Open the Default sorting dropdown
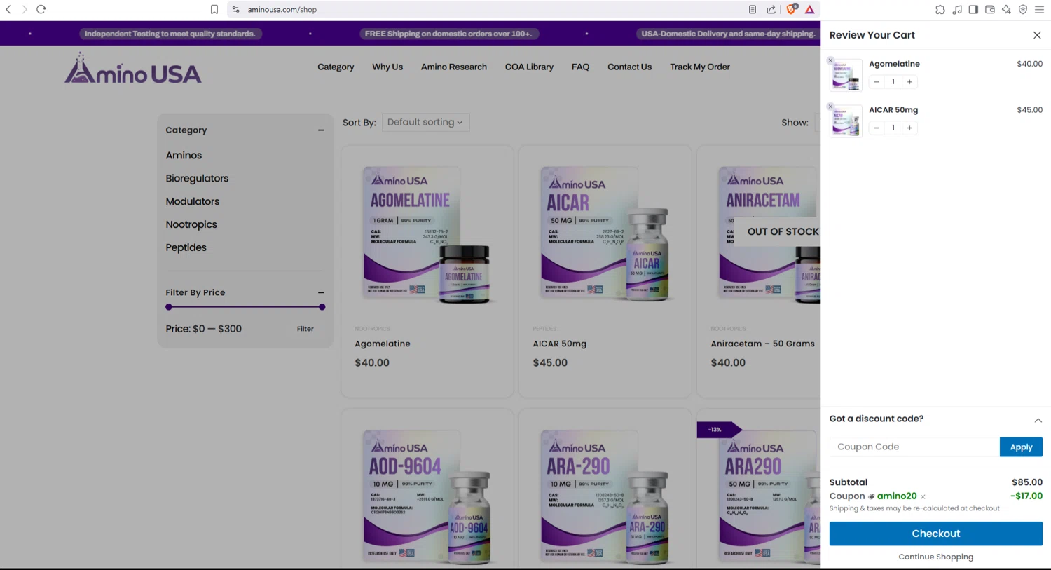 [x=425, y=122]
